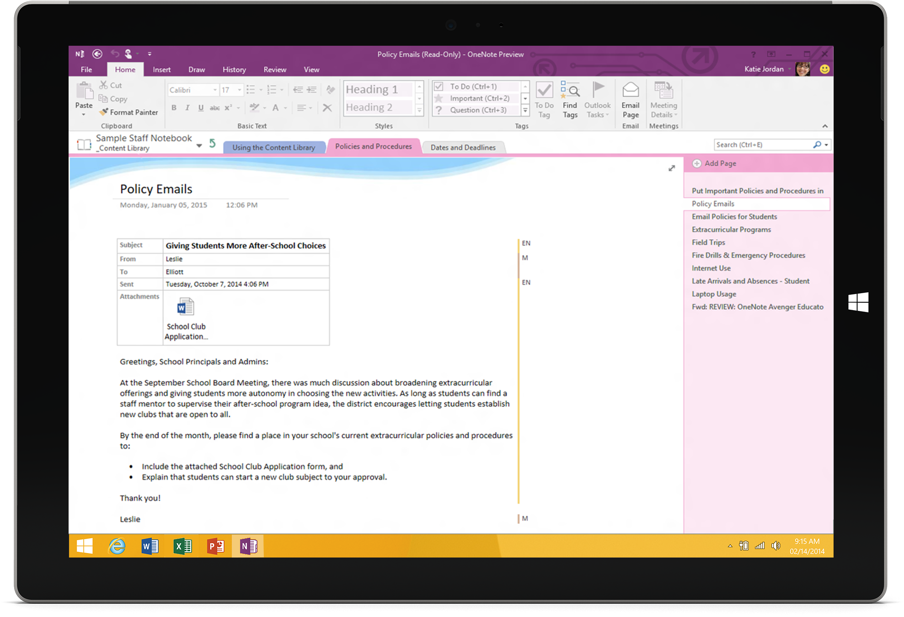The width and height of the screenshot is (904, 617).
Task: Switch to the Review ribbon tab
Action: 275,70
